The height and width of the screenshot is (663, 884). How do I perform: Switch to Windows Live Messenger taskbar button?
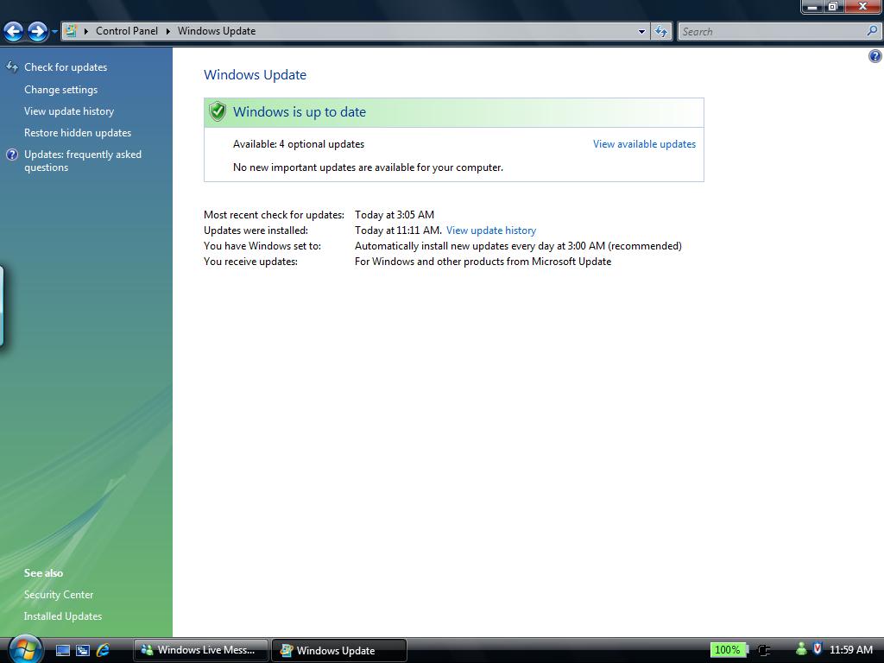coord(200,650)
